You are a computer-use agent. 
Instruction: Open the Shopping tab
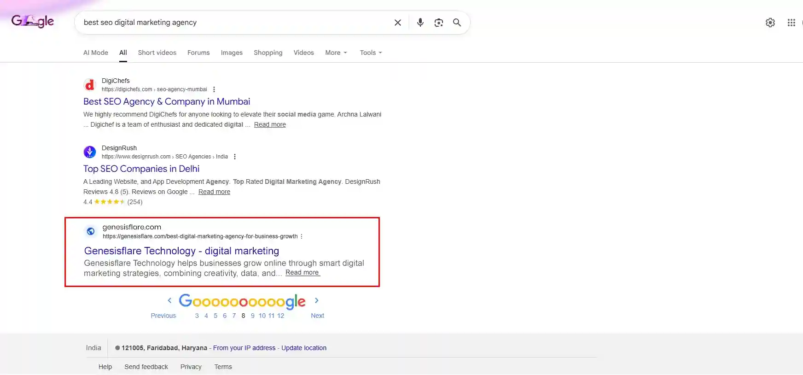[x=268, y=53]
